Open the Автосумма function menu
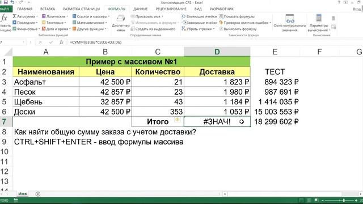 [x=25, y=16]
